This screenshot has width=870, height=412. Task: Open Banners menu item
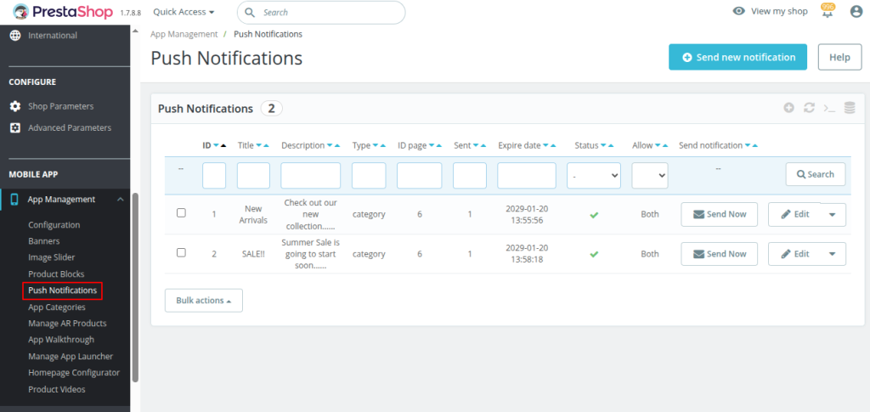pyautogui.click(x=44, y=241)
